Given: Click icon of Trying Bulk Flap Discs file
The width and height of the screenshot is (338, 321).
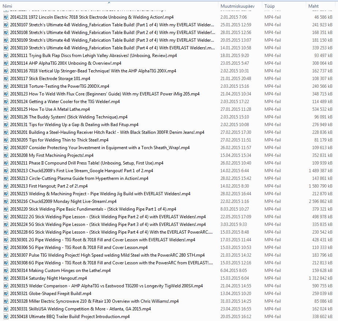Looking at the screenshot, I should [x=6, y=55].
